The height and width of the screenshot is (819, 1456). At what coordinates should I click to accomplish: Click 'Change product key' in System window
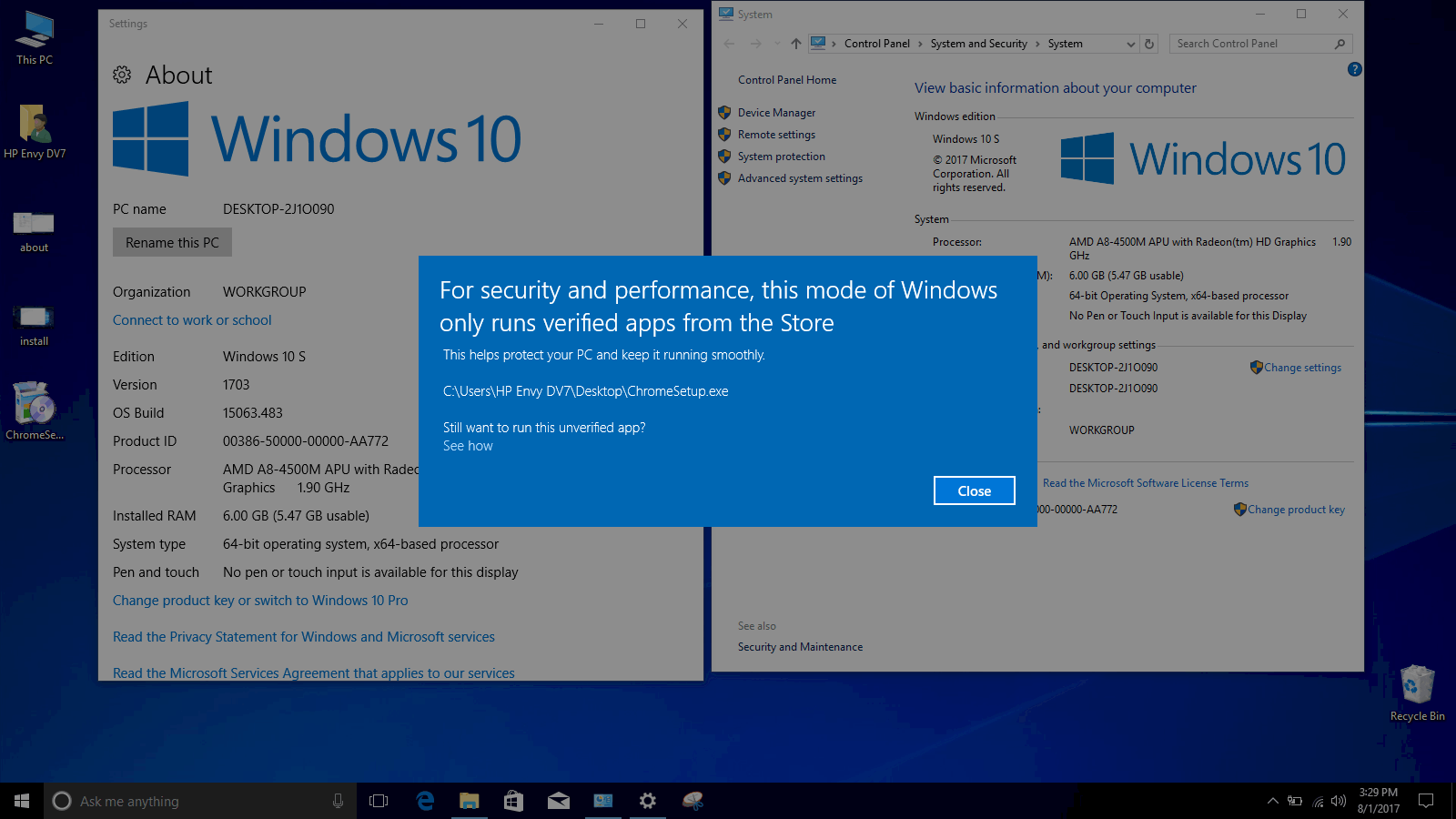coord(1296,510)
